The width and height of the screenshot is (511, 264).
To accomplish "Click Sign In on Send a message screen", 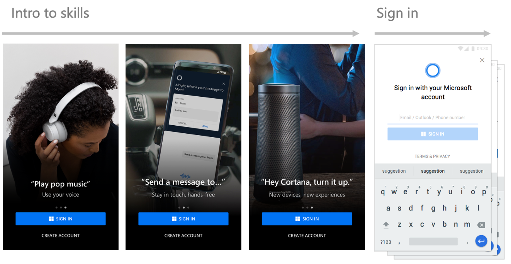I will tap(183, 219).
